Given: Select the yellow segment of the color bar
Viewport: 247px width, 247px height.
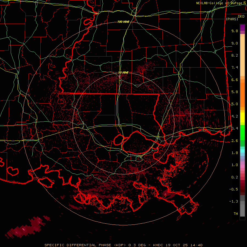Looking at the screenshot, I should click(242, 117).
